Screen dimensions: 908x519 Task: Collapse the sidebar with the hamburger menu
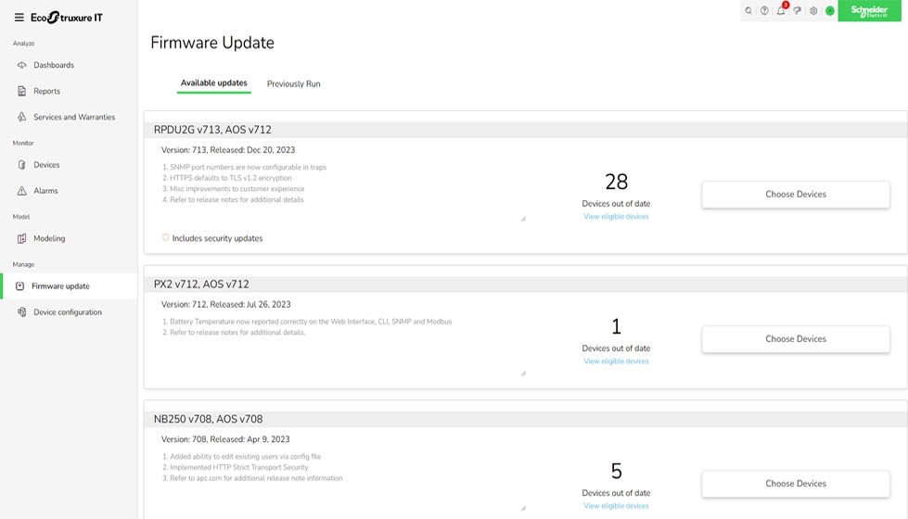19,18
